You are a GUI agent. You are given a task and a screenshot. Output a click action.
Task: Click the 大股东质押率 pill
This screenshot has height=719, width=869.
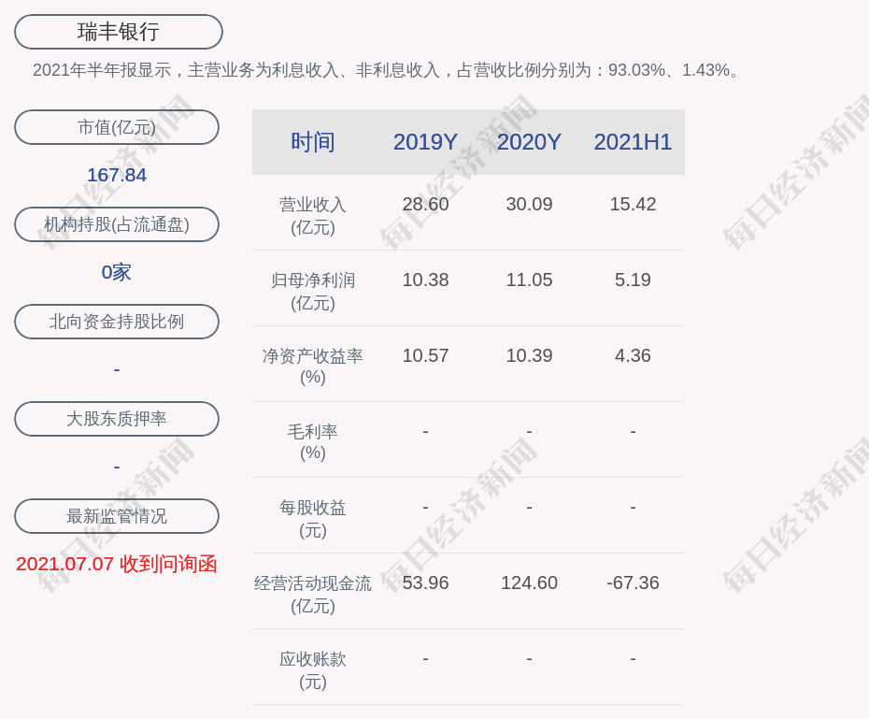coord(117,419)
